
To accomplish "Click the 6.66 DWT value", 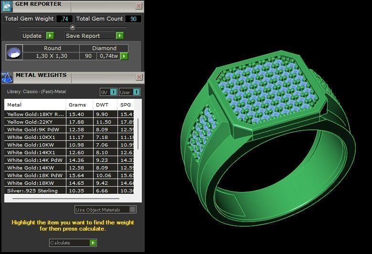I will click(x=102, y=190).
